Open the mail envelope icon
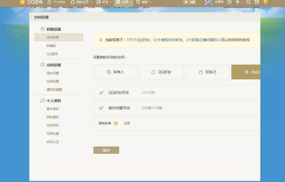285x182 pixels. tap(256, 2)
